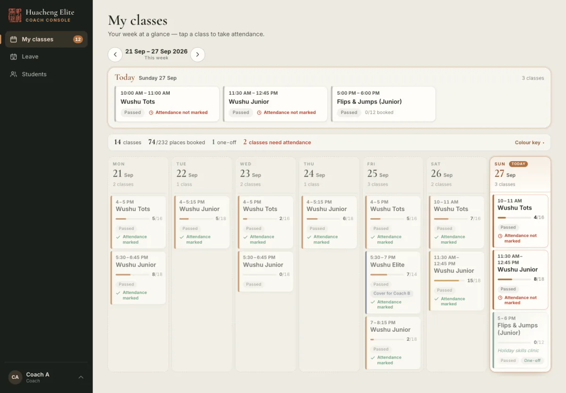Click the clock icon on Today's Wushu Junior card

(259, 113)
